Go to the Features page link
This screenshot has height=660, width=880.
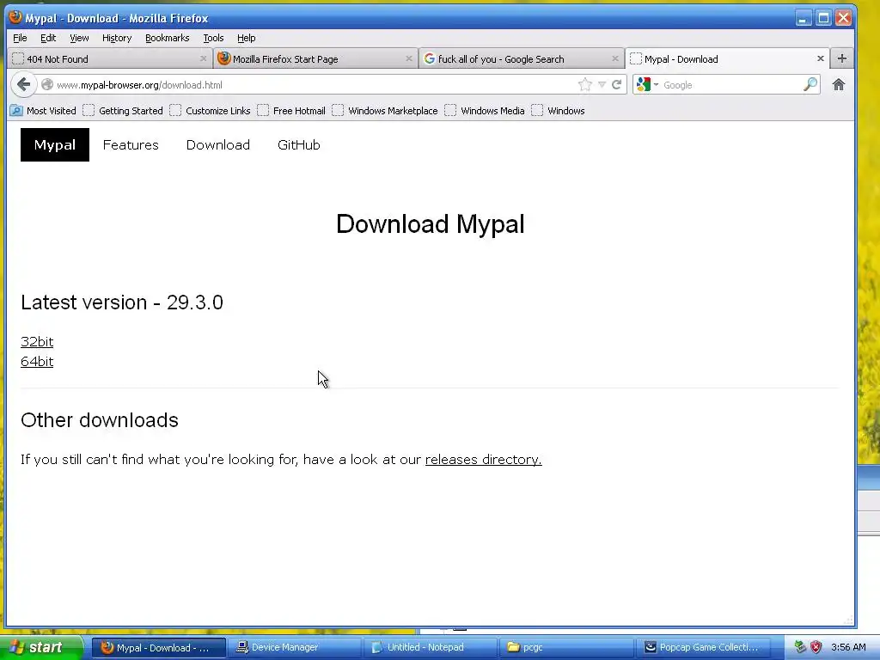[131, 144]
